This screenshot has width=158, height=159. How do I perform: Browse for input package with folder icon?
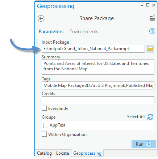(150, 49)
